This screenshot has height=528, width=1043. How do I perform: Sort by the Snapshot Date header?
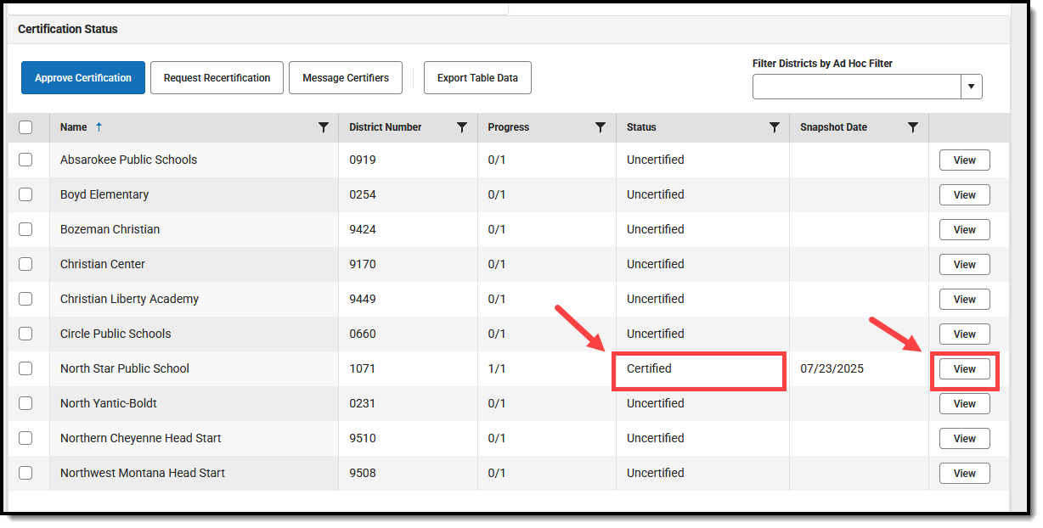click(x=833, y=127)
